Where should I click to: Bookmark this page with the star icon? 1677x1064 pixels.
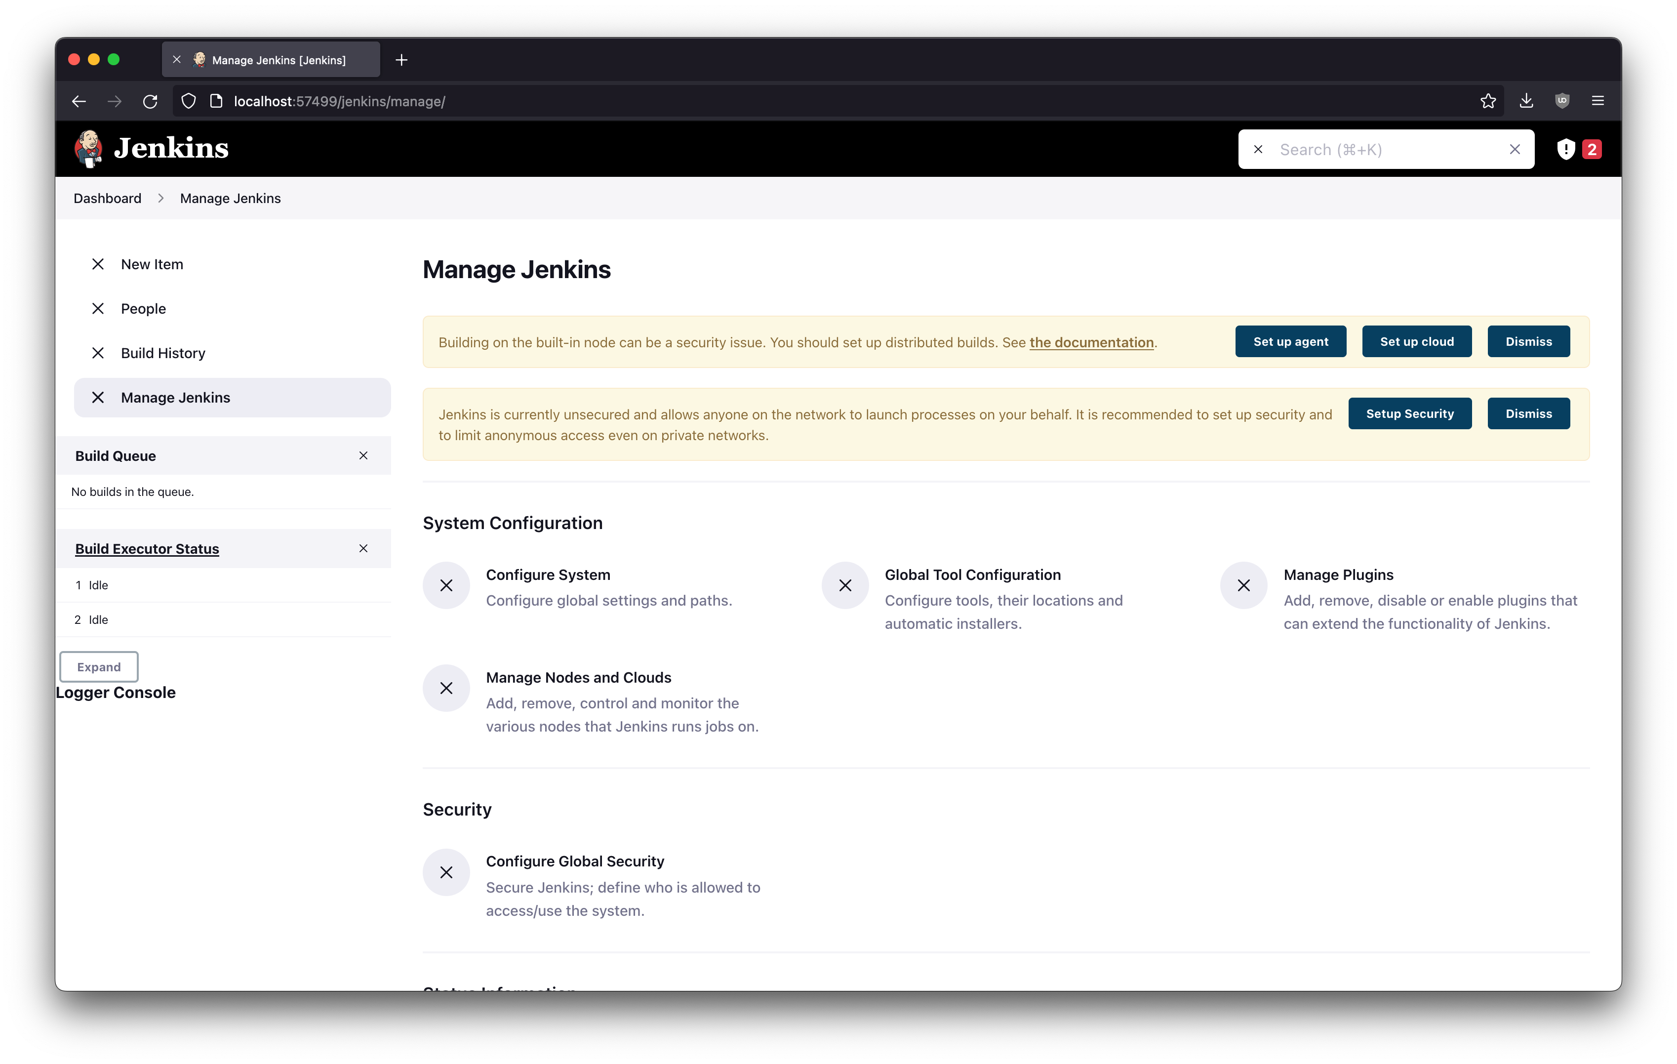(x=1487, y=101)
